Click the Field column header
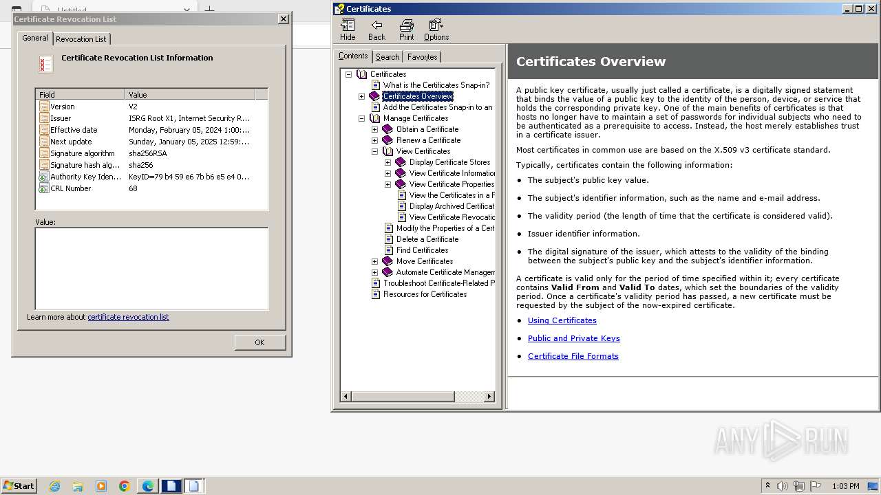This screenshot has width=881, height=495. tap(80, 95)
